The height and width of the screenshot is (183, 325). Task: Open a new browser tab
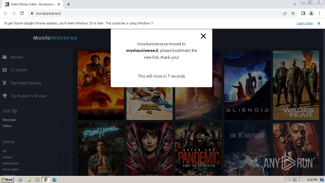click(69, 4)
